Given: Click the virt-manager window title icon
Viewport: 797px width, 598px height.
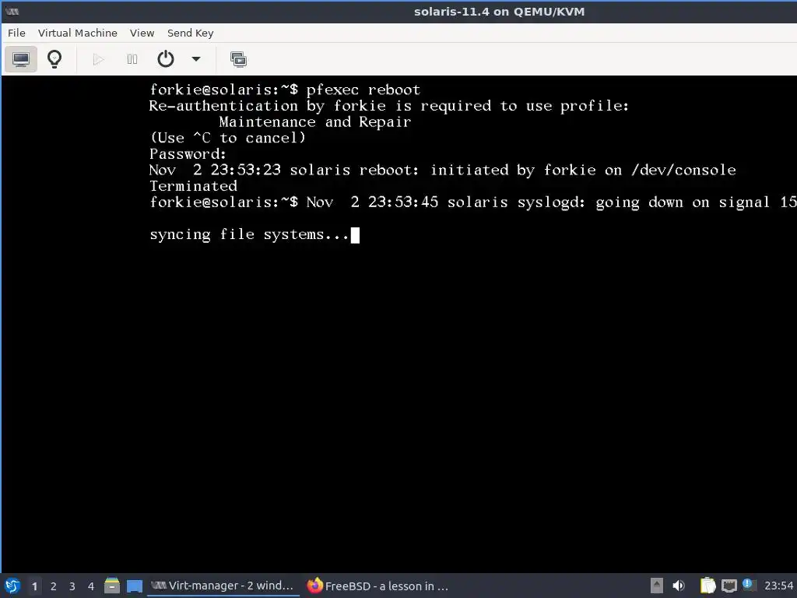Looking at the screenshot, I should click(x=12, y=11).
